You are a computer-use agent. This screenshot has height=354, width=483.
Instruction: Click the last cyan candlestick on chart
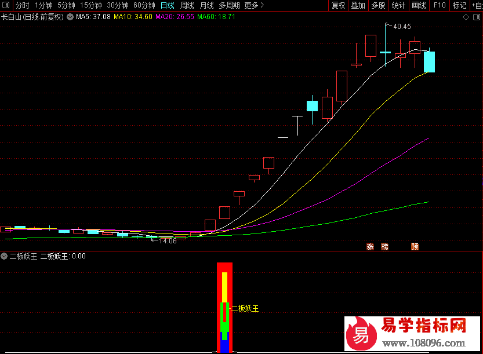(x=430, y=62)
